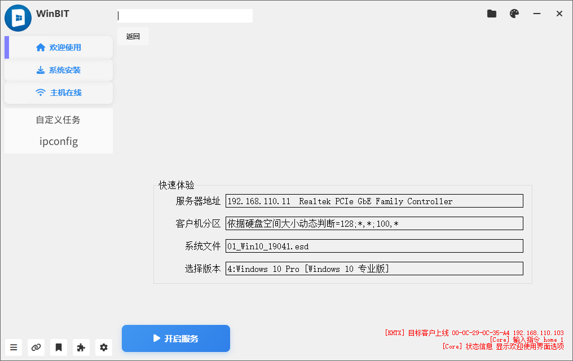
Task: Click the bookmark icon
Action: pyautogui.click(x=59, y=347)
